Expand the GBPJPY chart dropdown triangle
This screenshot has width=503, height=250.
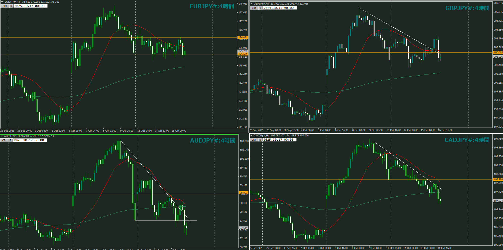coord(251,4)
